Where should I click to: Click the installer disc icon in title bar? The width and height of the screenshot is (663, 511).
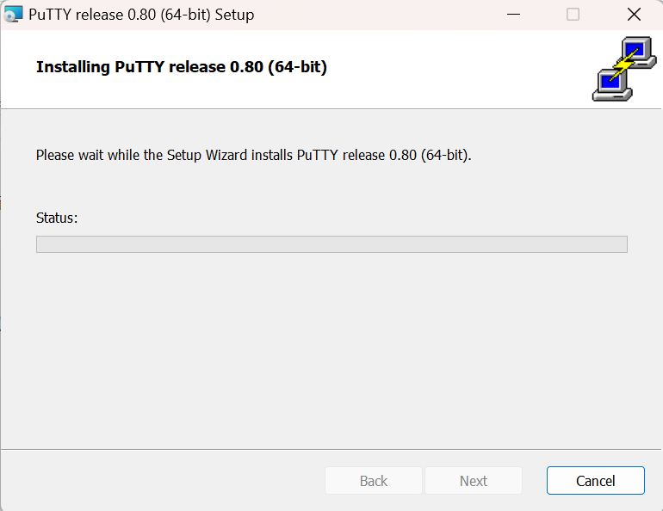click(x=13, y=15)
